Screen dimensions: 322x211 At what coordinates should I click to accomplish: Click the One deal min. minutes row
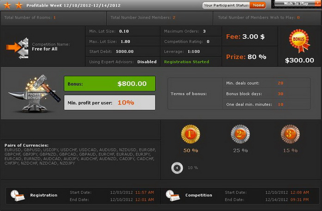pyautogui.click(x=267, y=105)
